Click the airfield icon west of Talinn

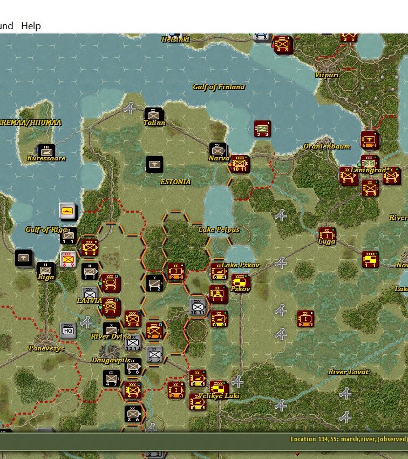tap(130, 109)
